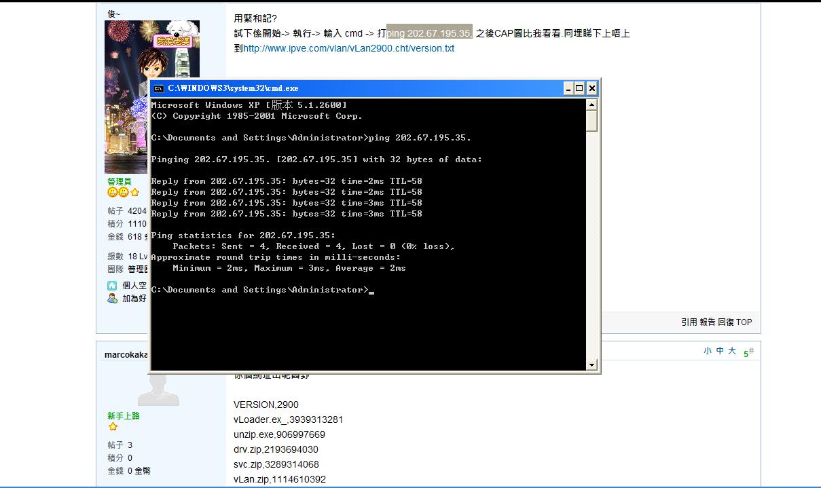This screenshot has width=821, height=488.
Task: Click the add friend person icon
Action: pos(112,298)
